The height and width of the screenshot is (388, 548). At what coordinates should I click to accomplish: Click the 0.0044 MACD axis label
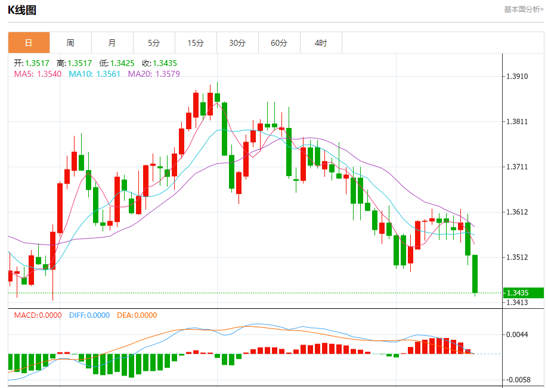(x=517, y=334)
